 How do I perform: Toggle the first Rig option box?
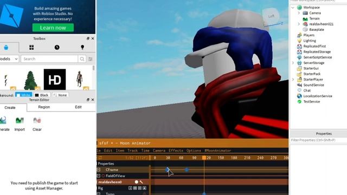[x=130, y=188]
